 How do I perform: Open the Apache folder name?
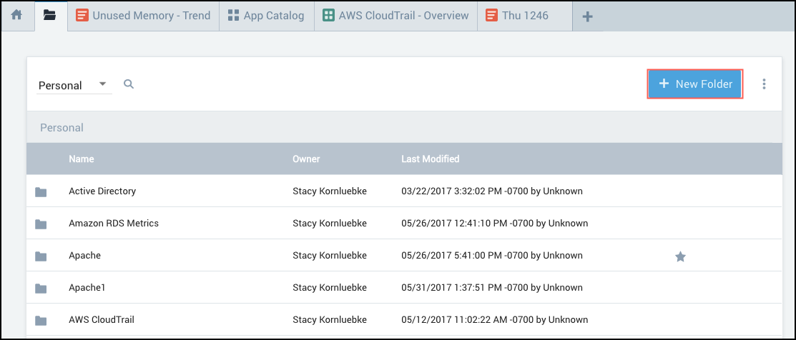84,255
